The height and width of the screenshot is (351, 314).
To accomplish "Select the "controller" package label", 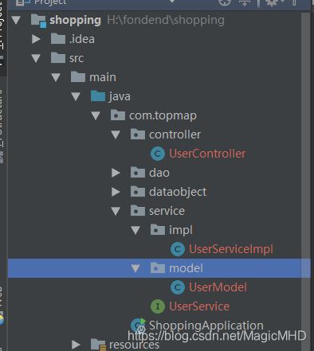I will click(175, 135).
